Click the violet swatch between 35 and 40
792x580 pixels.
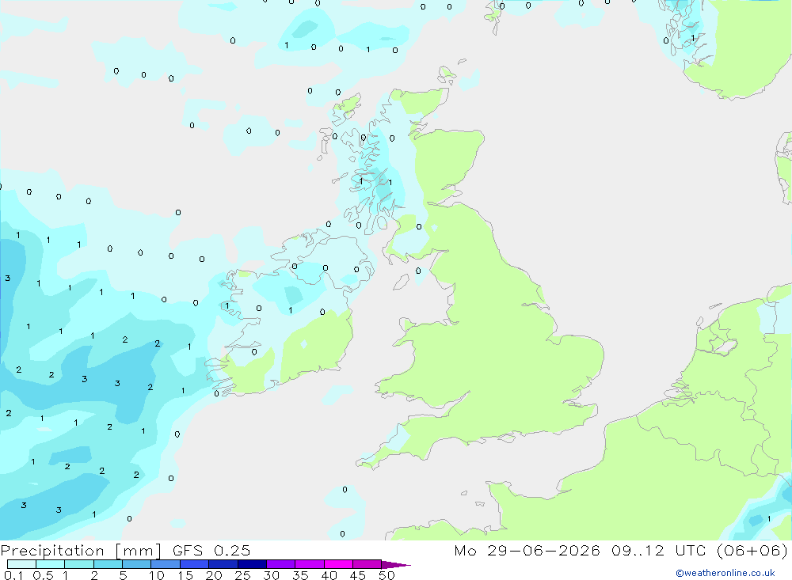(310, 564)
